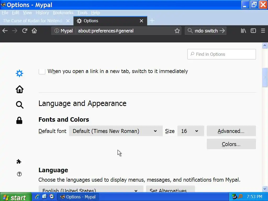
Task: Click the search magnifier in search bar
Action: pyautogui.click(x=190, y=31)
